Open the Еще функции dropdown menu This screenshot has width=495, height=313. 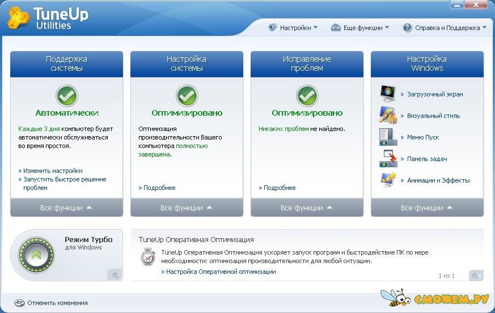tap(360, 28)
